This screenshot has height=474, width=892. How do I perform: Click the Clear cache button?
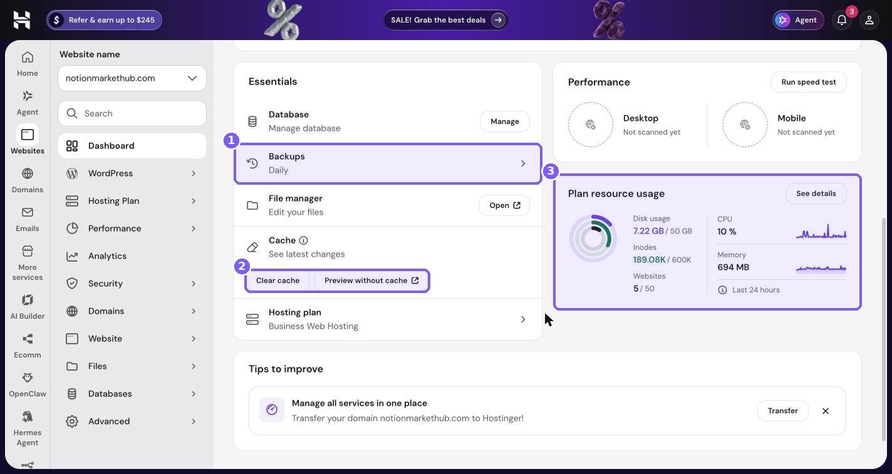277,281
